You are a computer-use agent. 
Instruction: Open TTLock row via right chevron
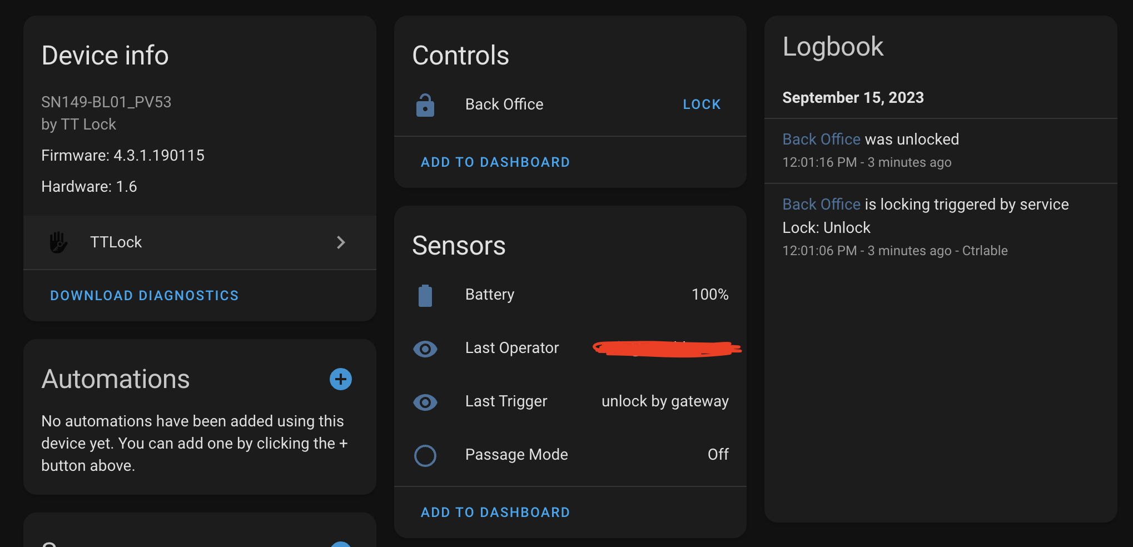tap(340, 242)
